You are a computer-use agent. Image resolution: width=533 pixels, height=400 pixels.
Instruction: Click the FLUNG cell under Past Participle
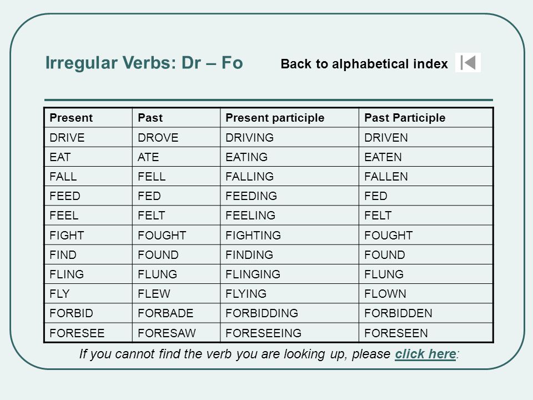tap(426, 274)
